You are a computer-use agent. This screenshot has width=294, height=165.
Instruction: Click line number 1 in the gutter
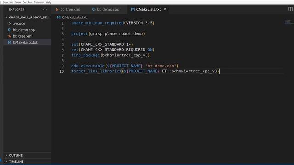62,23
